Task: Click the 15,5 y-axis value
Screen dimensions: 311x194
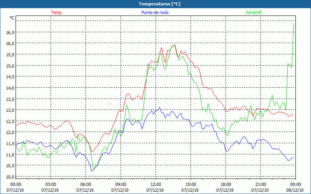Action: (x=10, y=55)
